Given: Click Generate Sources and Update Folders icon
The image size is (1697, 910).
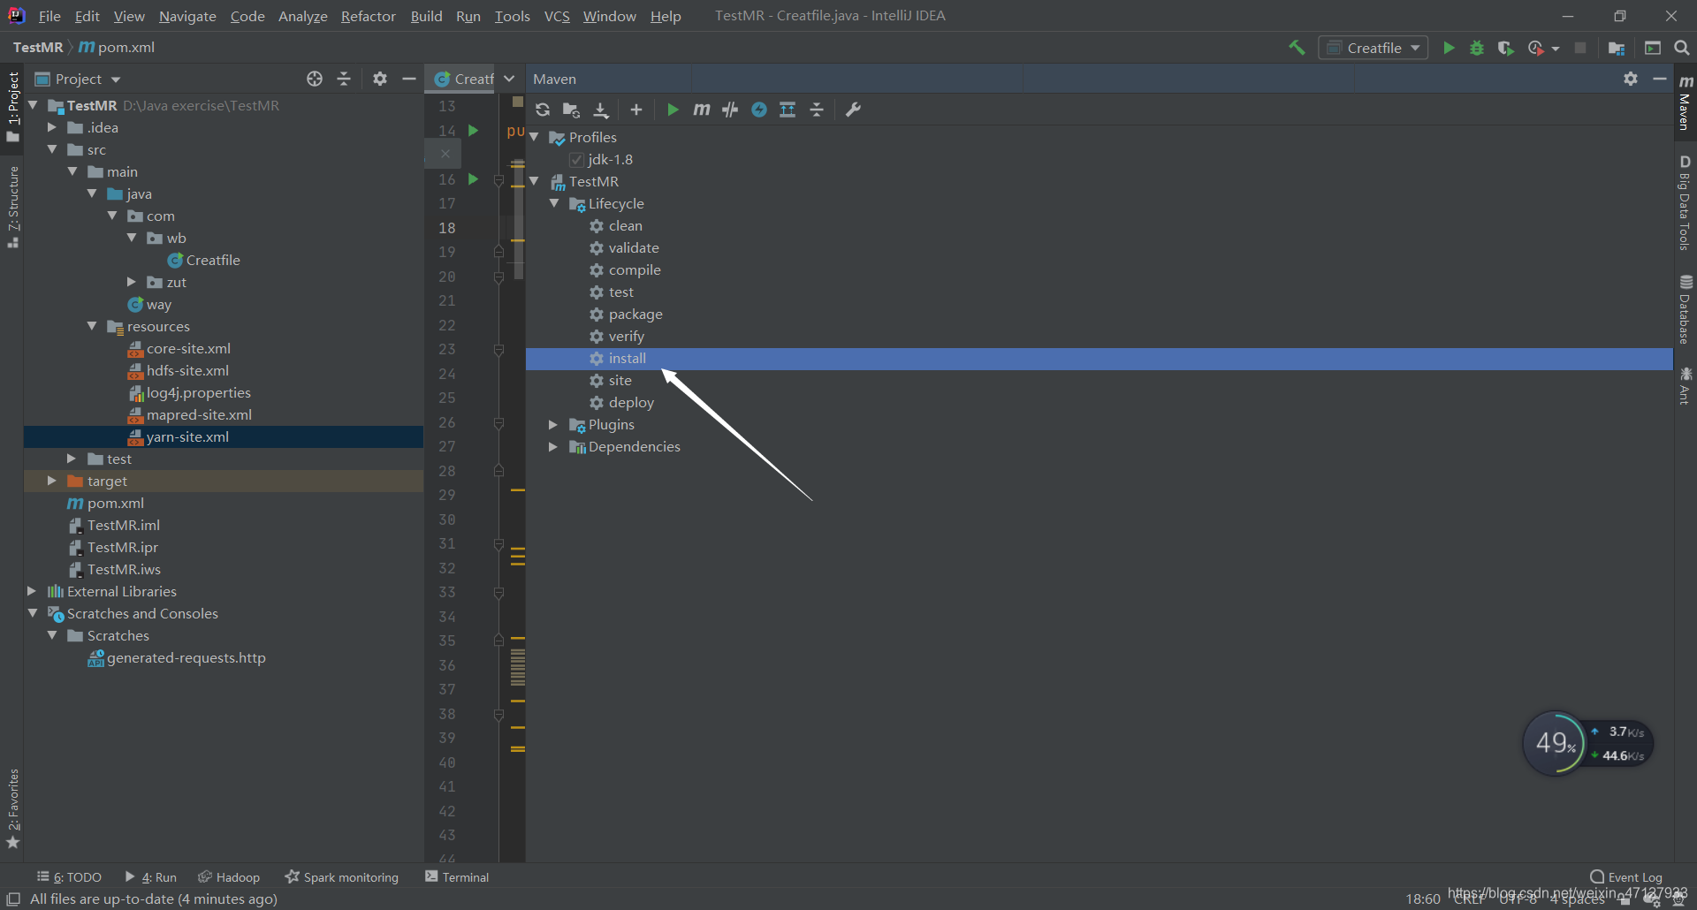Looking at the screenshot, I should (571, 110).
